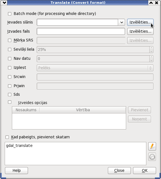Click the roll-up arrow in title bar
The height and width of the screenshot is (179, 161).
(151, 2)
